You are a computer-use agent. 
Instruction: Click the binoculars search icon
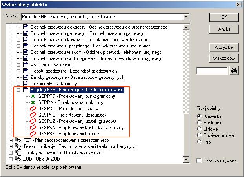point(234,71)
